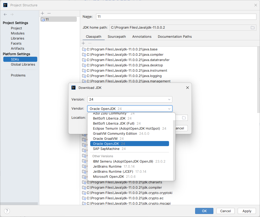Screen dimensions: 260x217
Task: Choose Microsoft OpenJDK 21.0.6
Action: tap(129, 176)
